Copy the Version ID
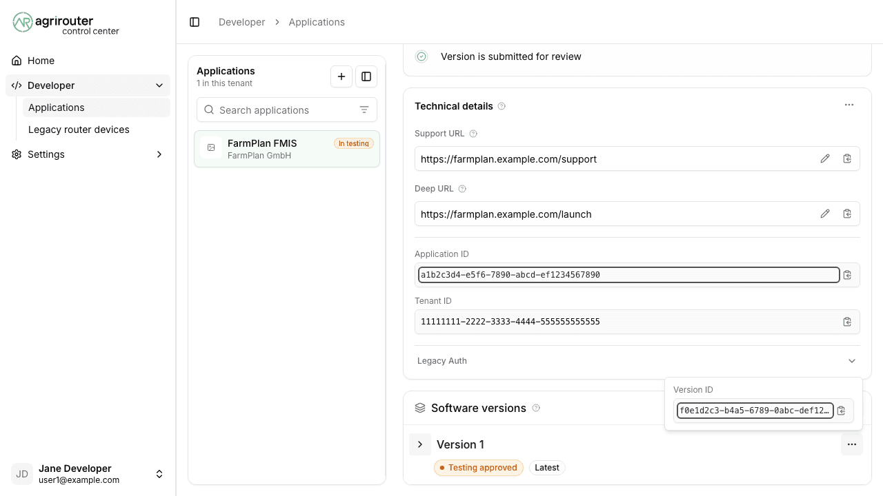 841,411
